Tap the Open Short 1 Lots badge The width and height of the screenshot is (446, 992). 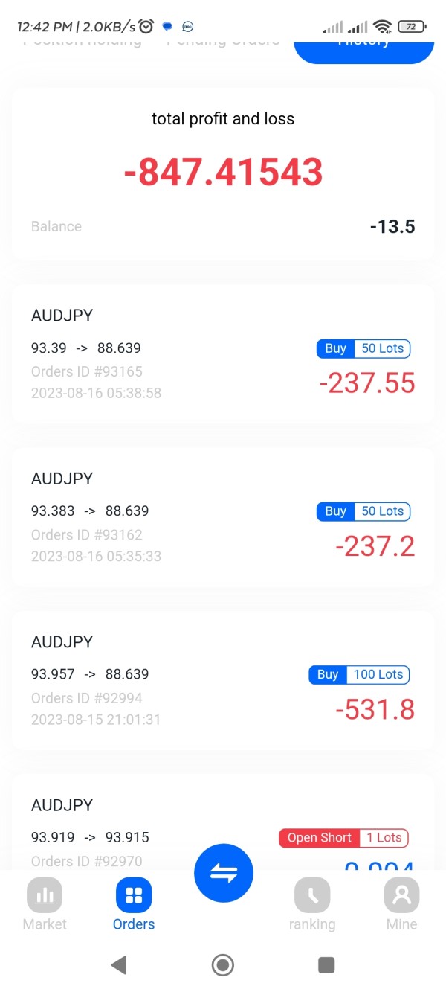[x=343, y=838]
